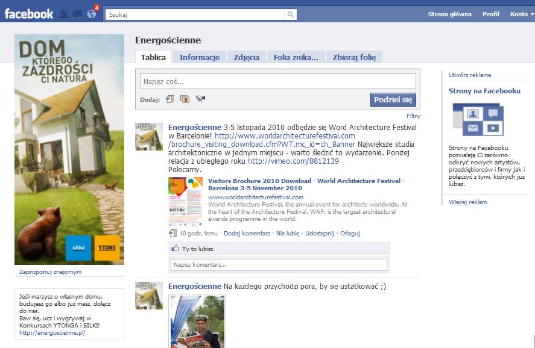Open the vimeo.com/8812139 link
The width and height of the screenshot is (535, 348).
pyautogui.click(x=293, y=161)
